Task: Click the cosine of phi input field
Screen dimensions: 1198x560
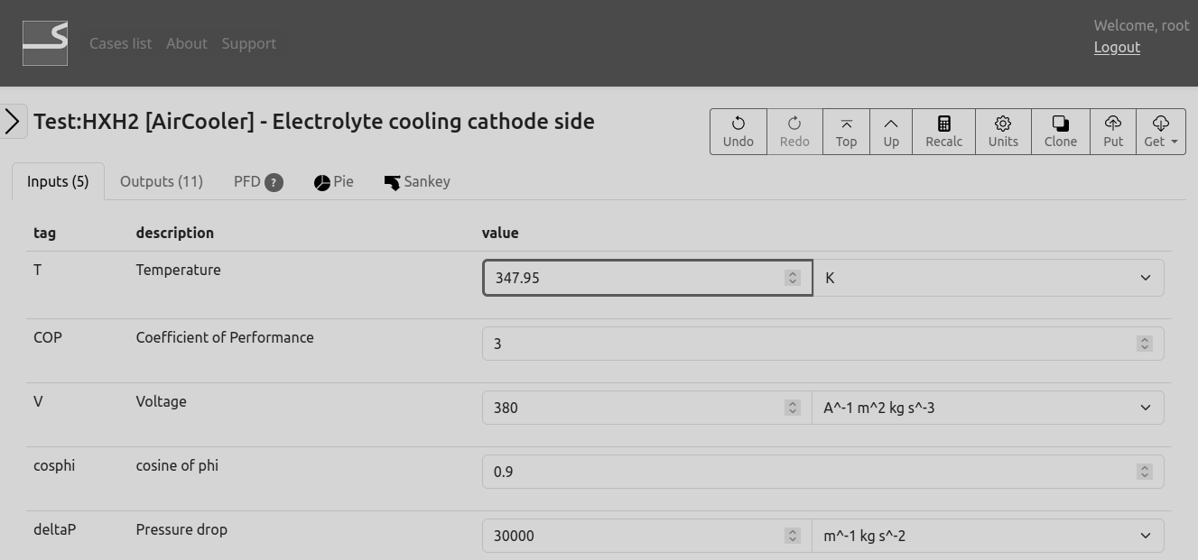Action: pyautogui.click(x=808, y=472)
